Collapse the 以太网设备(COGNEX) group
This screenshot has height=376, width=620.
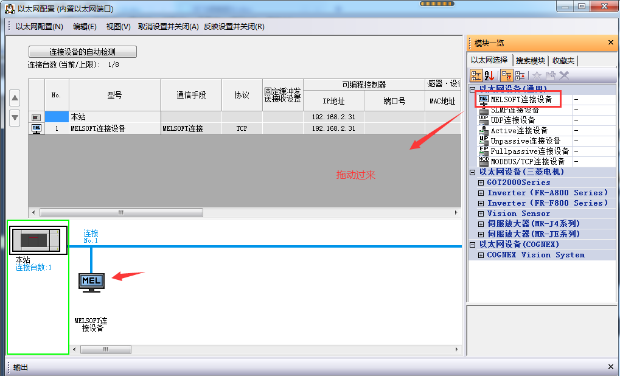(x=473, y=245)
